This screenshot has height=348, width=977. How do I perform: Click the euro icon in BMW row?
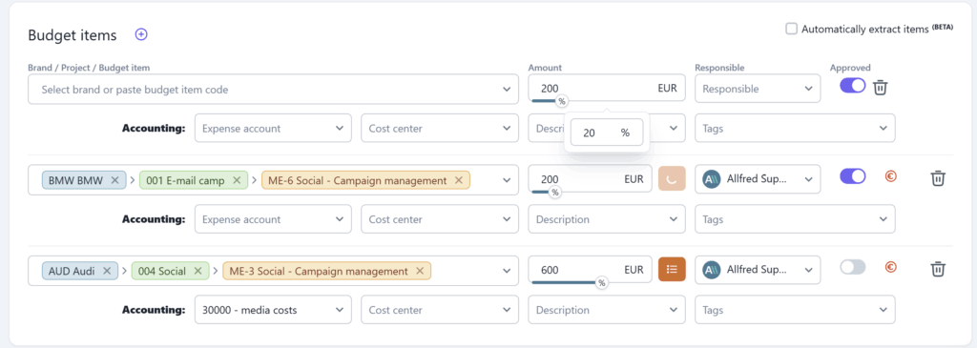point(891,176)
